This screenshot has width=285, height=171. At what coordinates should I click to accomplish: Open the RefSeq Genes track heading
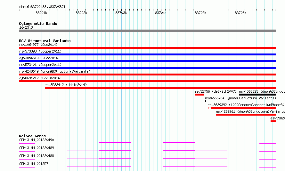pyautogui.click(x=33, y=136)
